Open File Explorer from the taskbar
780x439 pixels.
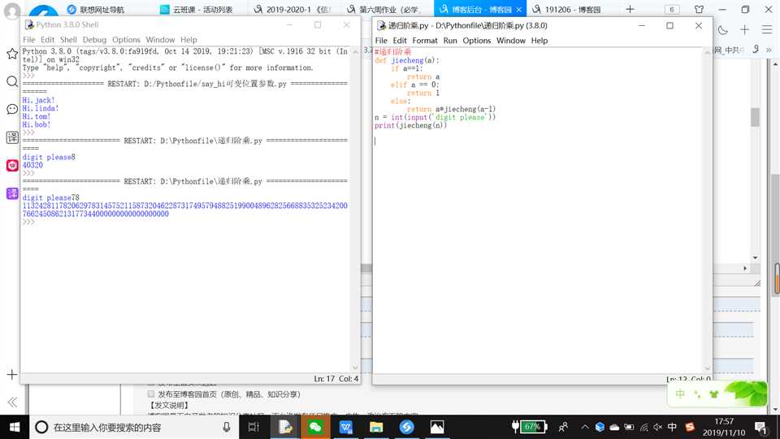[376, 427]
